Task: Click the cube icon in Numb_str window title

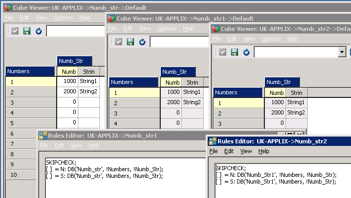Action: pos(8,7)
